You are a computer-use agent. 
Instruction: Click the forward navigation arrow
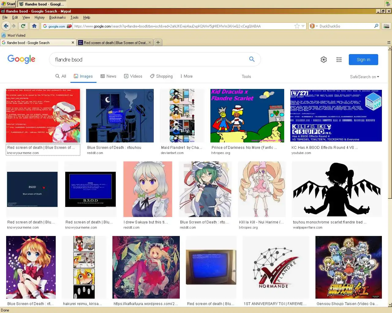[13, 26]
